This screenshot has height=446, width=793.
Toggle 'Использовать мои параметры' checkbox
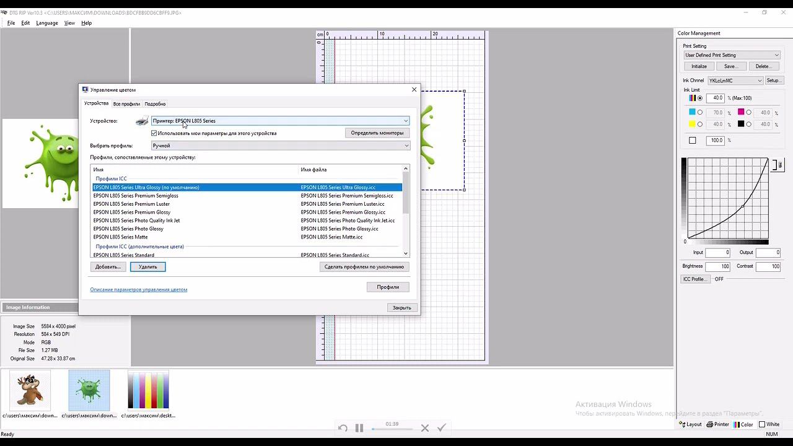point(154,133)
